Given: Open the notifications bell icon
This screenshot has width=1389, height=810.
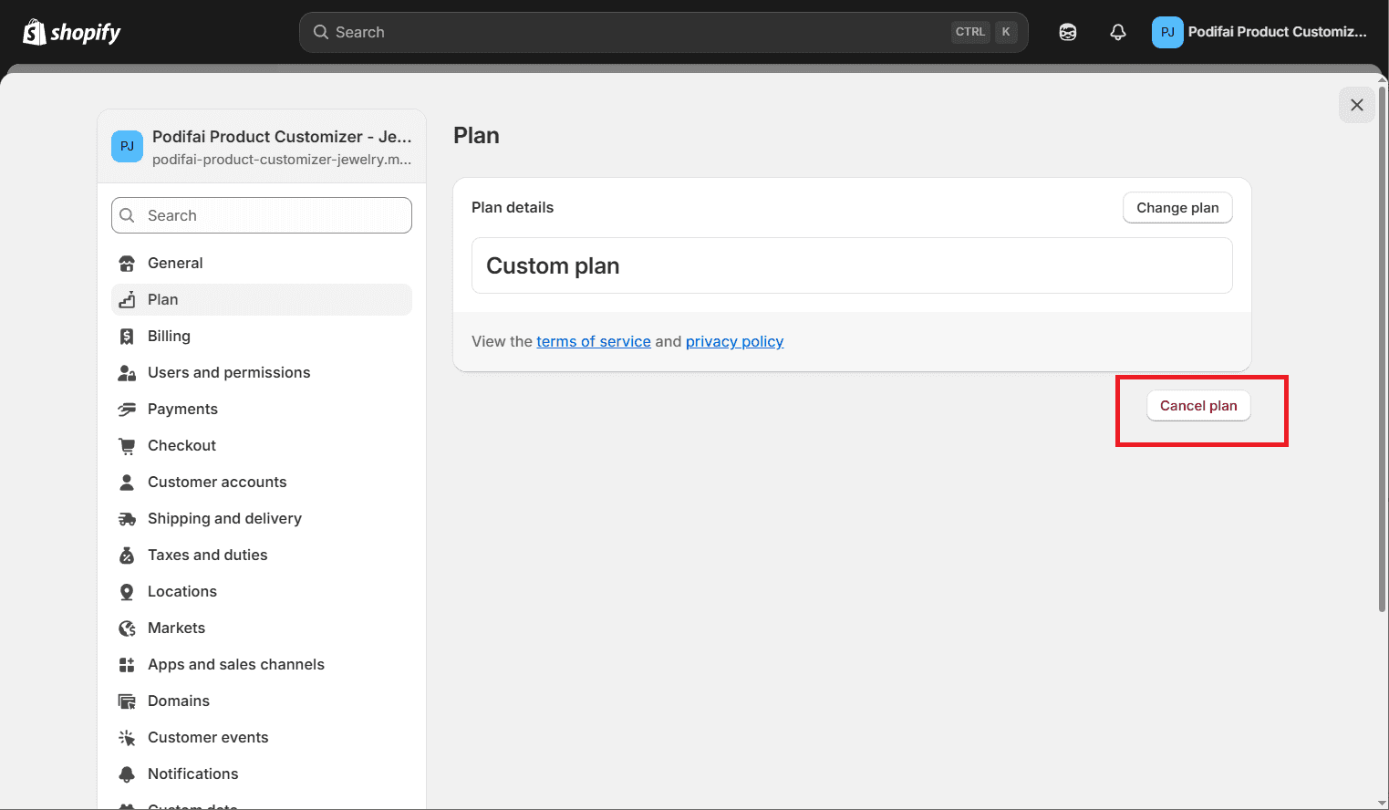Looking at the screenshot, I should coord(1117,31).
